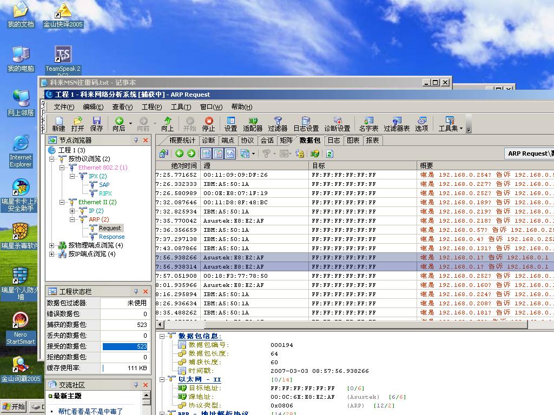Screen dimensions: 554x415
Task: Open the 查看(V) menu
Action: (122, 107)
